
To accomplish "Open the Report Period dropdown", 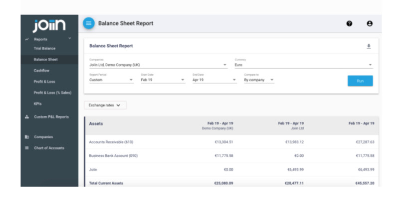I will point(111,80).
